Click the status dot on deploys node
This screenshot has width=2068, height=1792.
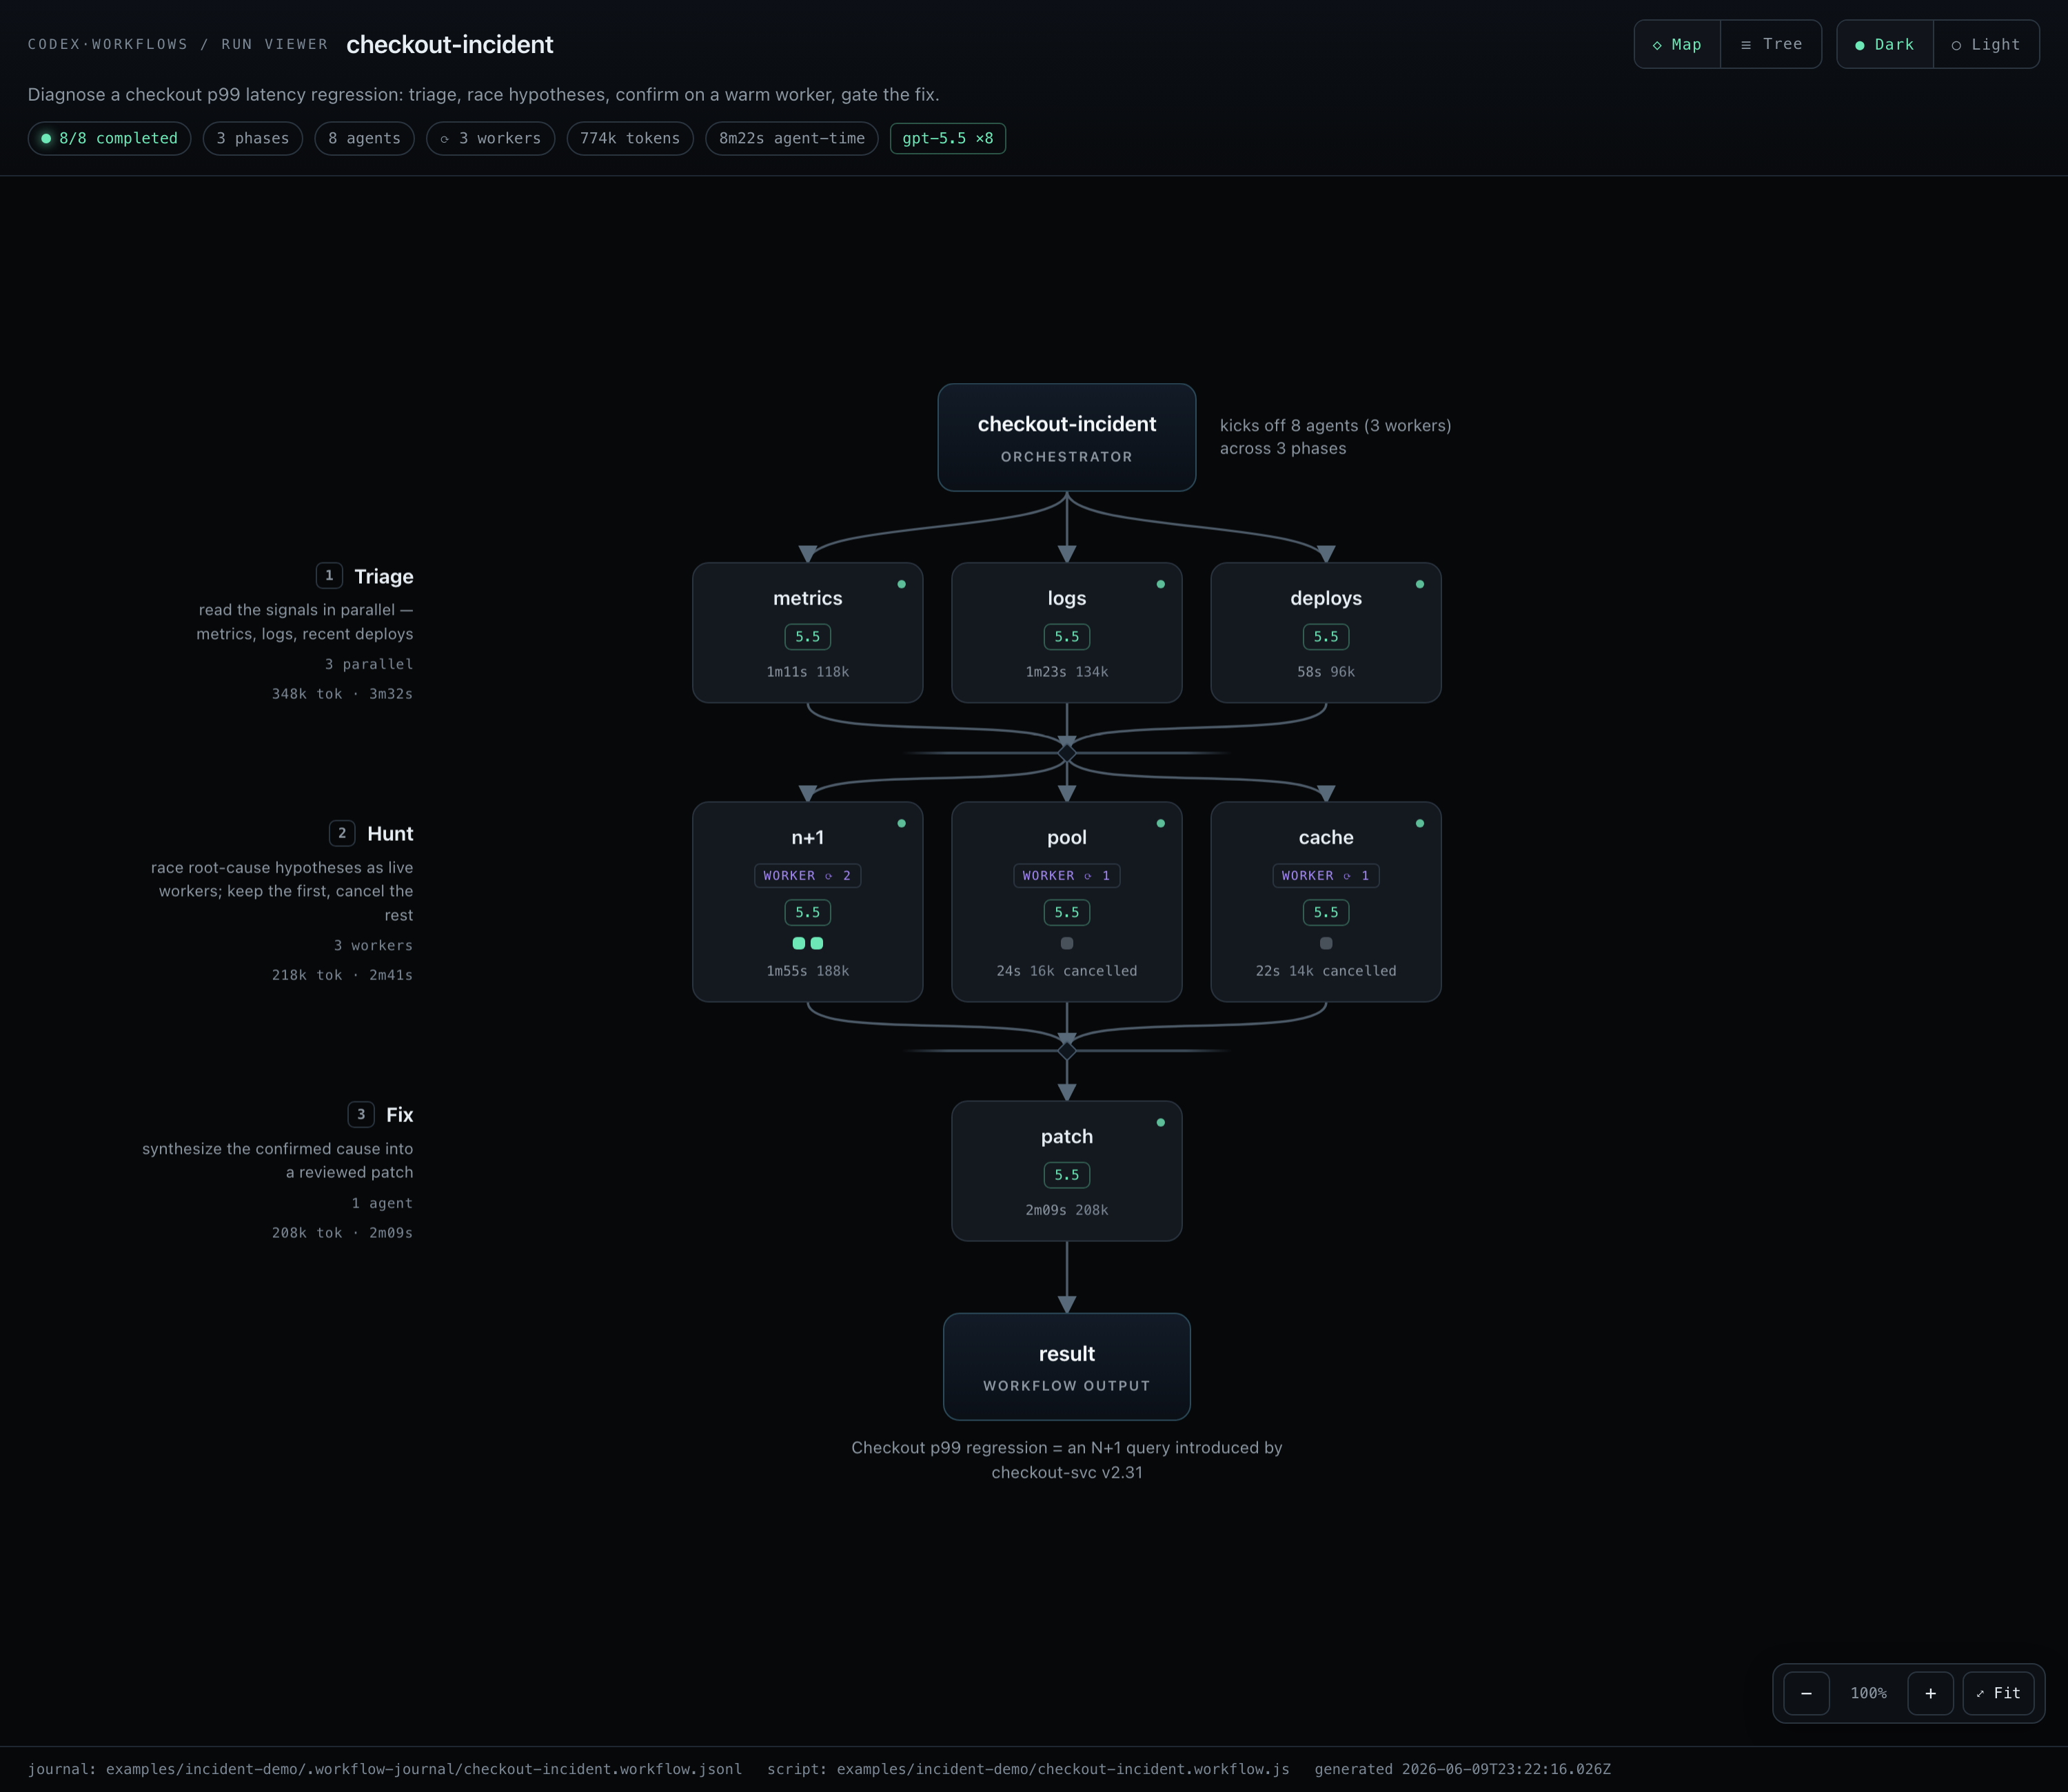coord(1420,584)
